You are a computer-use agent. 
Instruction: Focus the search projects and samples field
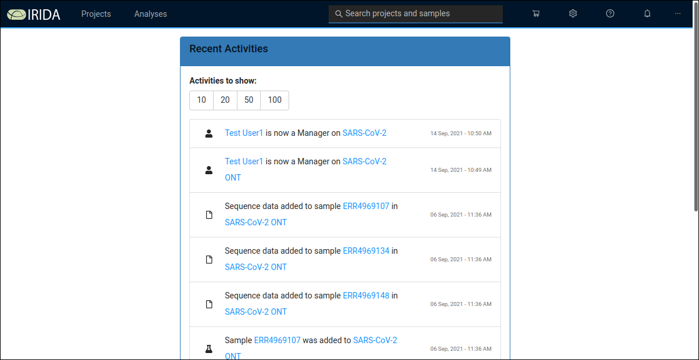pos(416,14)
